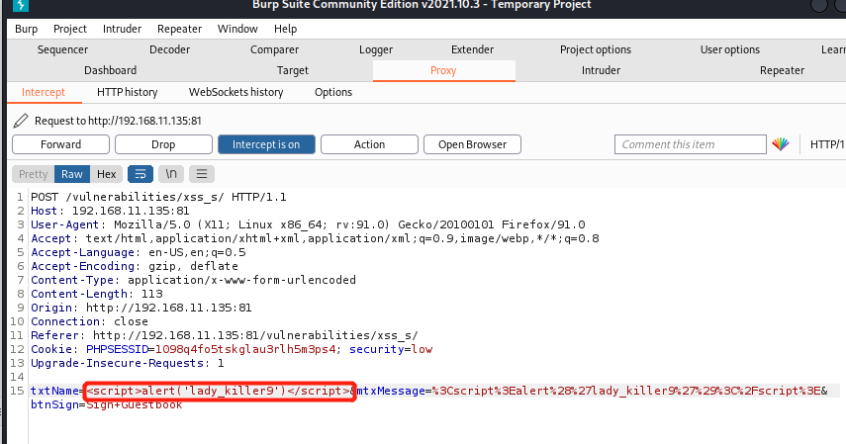Switch to the Decoder tab
The width and height of the screenshot is (846, 444).
(169, 49)
